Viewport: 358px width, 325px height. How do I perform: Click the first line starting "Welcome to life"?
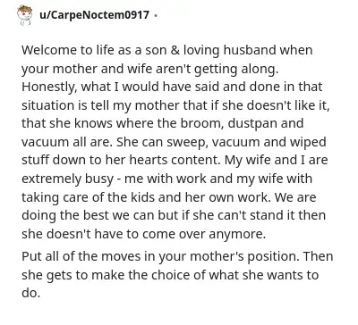[166, 50]
